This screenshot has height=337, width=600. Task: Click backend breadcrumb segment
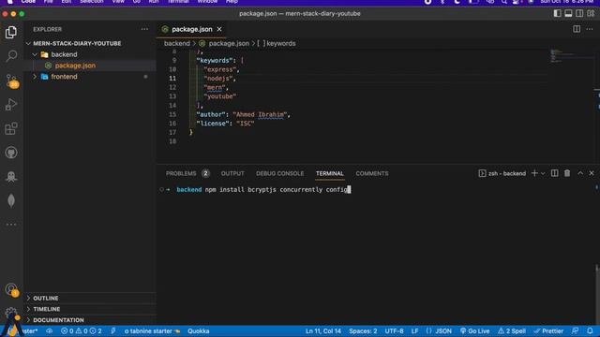177,44
